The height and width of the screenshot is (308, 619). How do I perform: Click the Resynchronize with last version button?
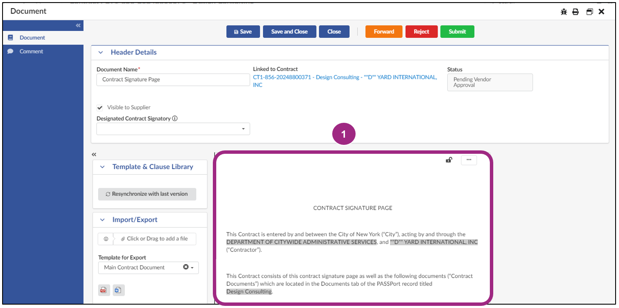147,194
